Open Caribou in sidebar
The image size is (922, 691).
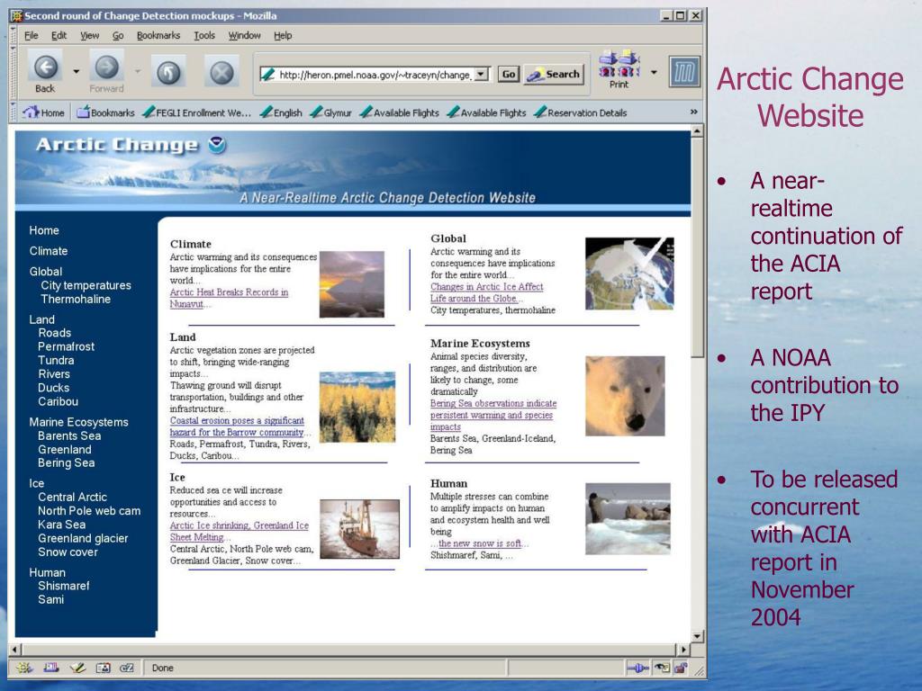click(58, 401)
